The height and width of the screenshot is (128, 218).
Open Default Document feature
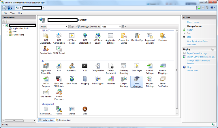(111, 69)
